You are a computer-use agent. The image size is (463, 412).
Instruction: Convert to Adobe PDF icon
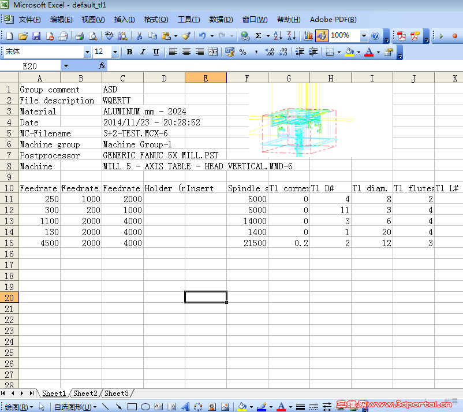click(401, 36)
